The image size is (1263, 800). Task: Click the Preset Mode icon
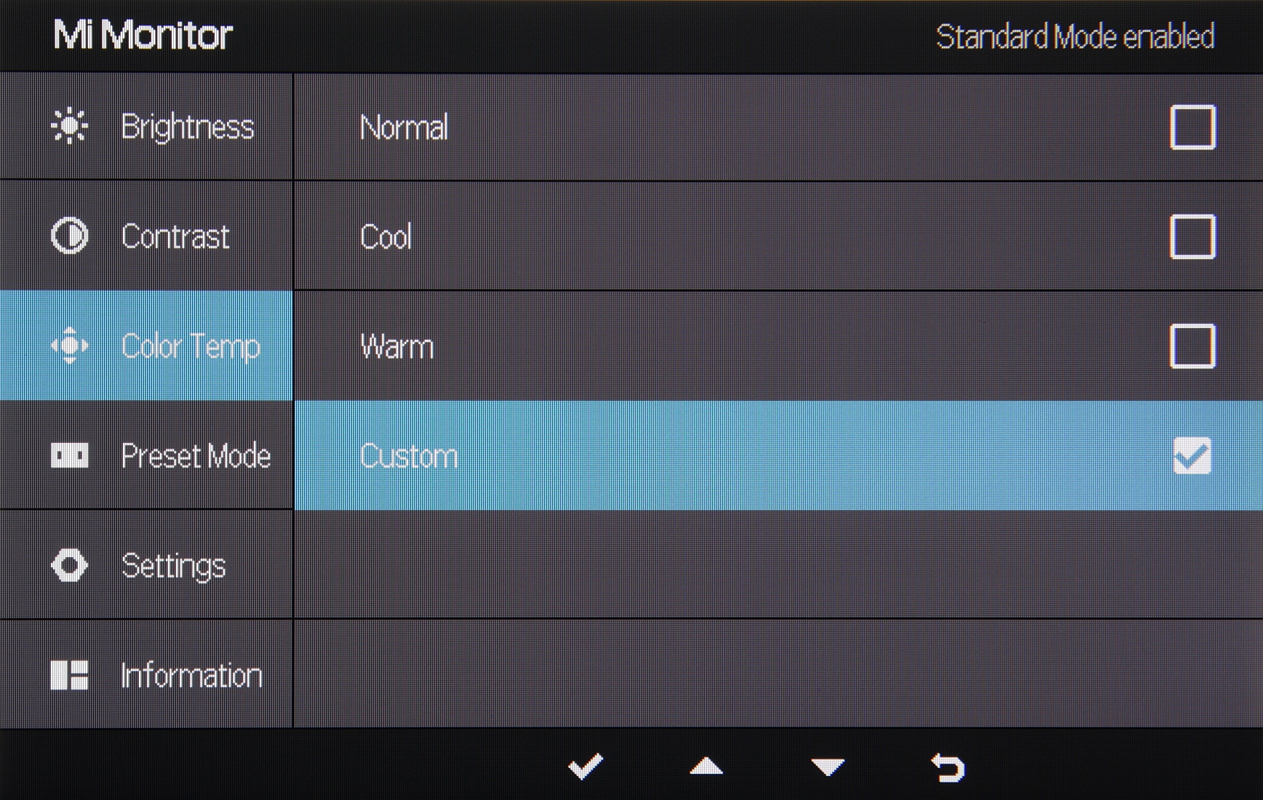click(70, 456)
